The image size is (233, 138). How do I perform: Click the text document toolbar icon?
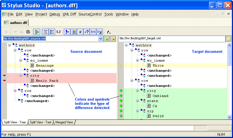(74, 32)
